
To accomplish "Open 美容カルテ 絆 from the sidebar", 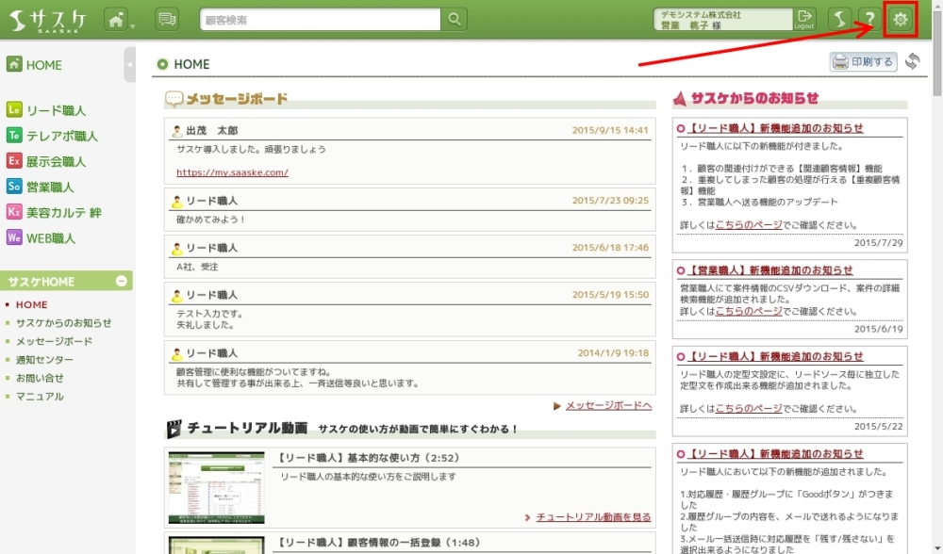I will tap(63, 213).
